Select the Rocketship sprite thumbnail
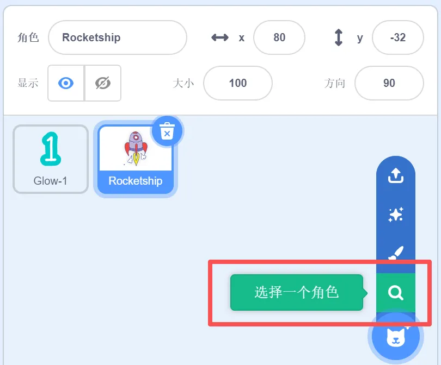This screenshot has width=441, height=365. pos(136,159)
